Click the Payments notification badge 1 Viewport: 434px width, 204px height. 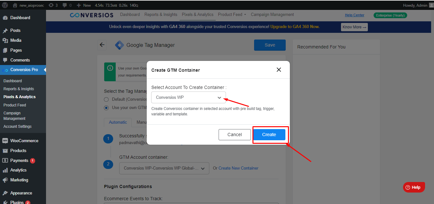point(33,161)
